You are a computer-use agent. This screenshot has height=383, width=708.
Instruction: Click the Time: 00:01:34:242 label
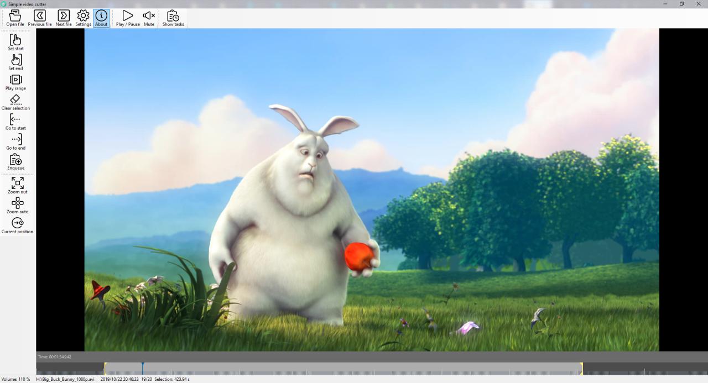pyautogui.click(x=54, y=357)
